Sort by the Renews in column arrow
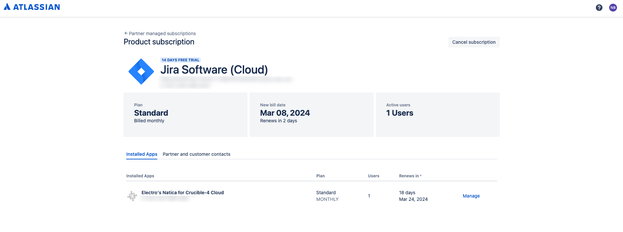The width and height of the screenshot is (623, 232). [421, 176]
